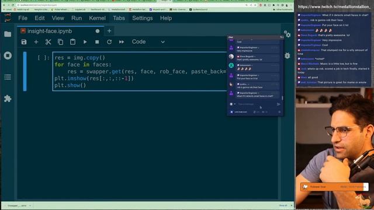Cut the selected cell with scissors
Image resolution: width=374 pixels, height=210 pixels.
coord(48,42)
